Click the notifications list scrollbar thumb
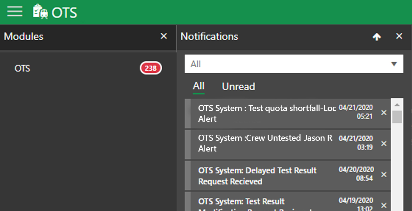The width and height of the screenshot is (412, 211). tap(397, 117)
